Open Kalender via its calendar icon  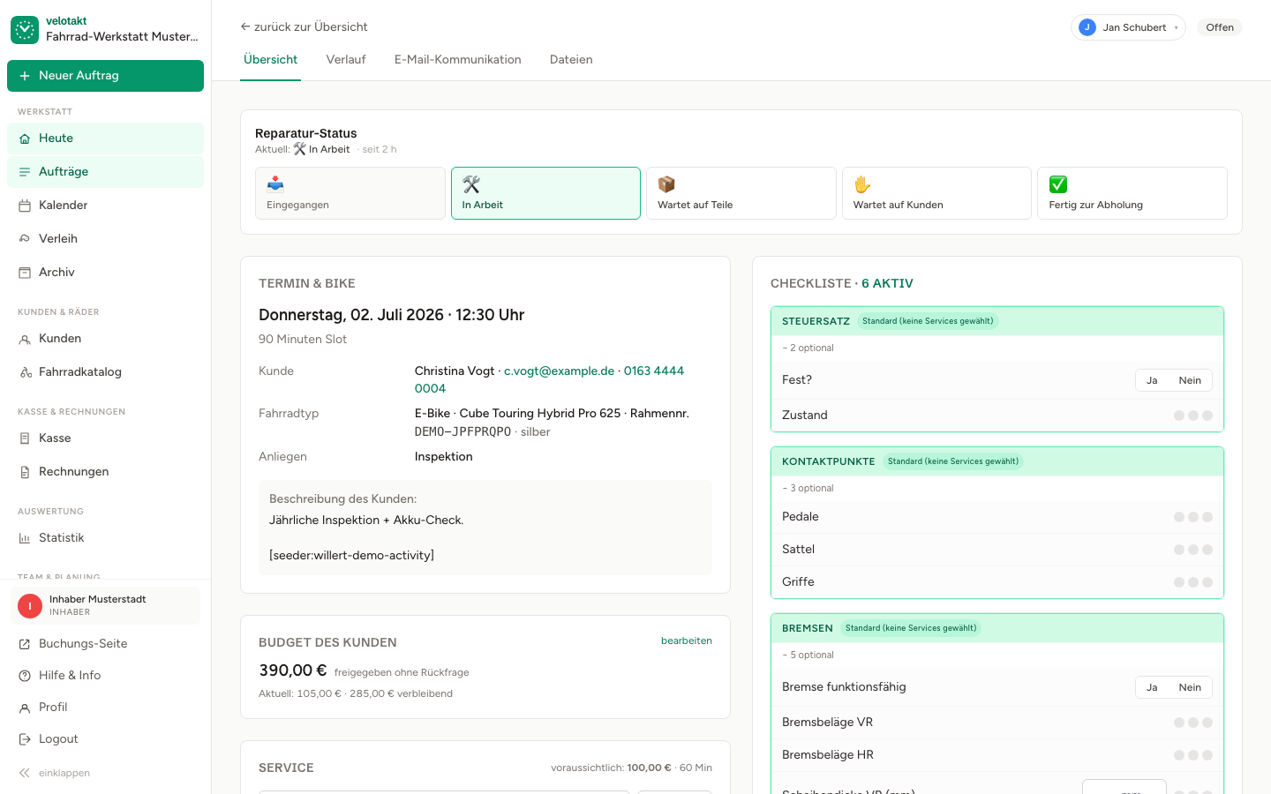point(25,206)
